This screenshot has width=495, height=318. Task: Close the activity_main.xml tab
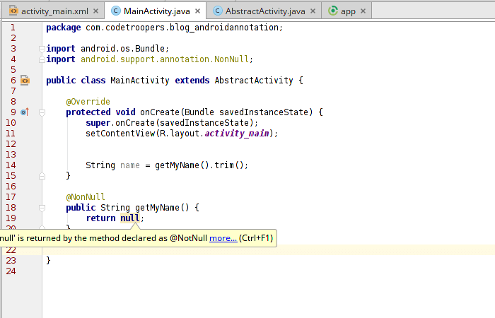coord(96,11)
